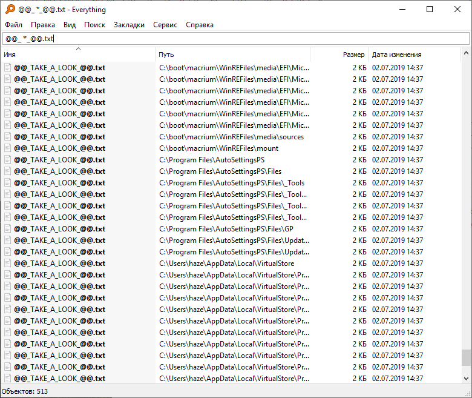Image resolution: width=472 pixels, height=398 pixels.
Task: Click the 2 КБ size in Files\_Tools row
Action: coord(359,183)
